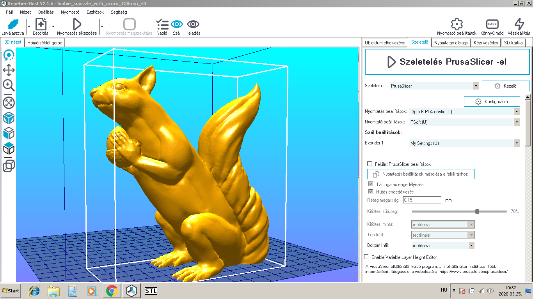Open Internet Explorer from the taskbar
This screenshot has height=299, width=533.
click(34, 291)
